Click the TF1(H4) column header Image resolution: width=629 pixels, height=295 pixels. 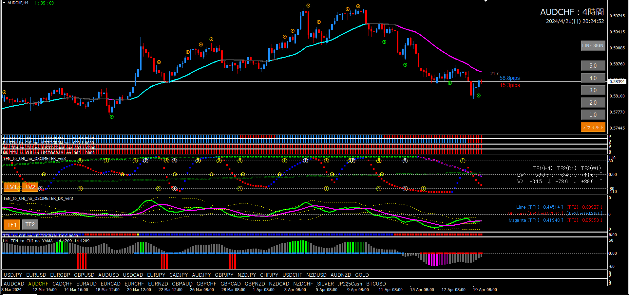(x=543, y=168)
